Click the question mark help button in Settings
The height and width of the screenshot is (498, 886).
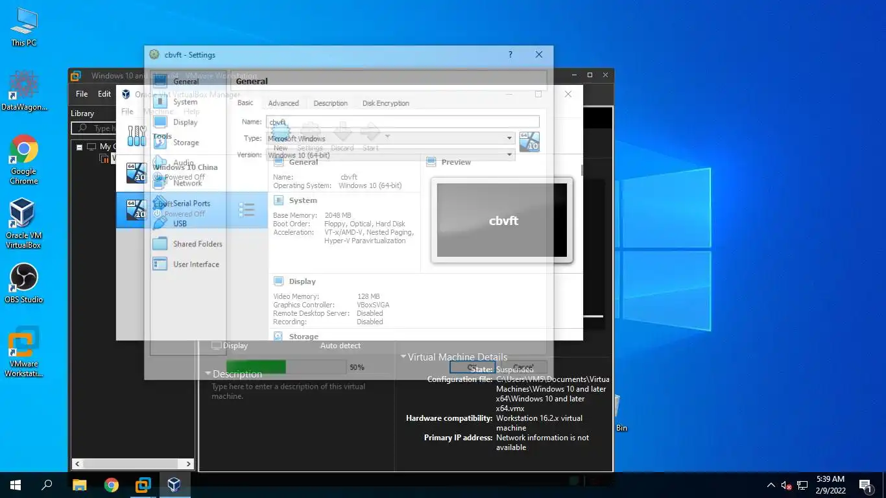(x=510, y=54)
